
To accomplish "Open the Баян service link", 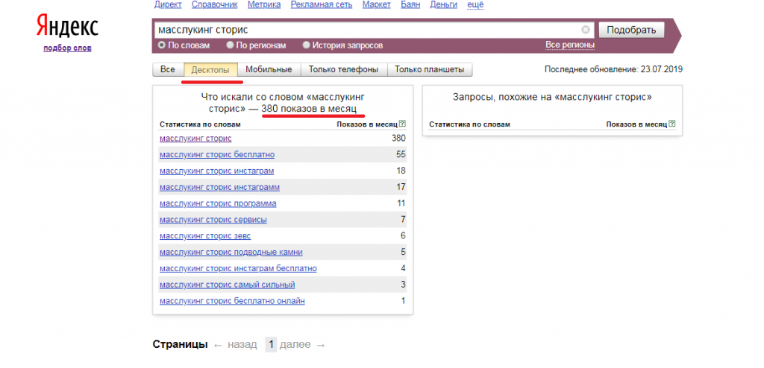I will 410,4.
